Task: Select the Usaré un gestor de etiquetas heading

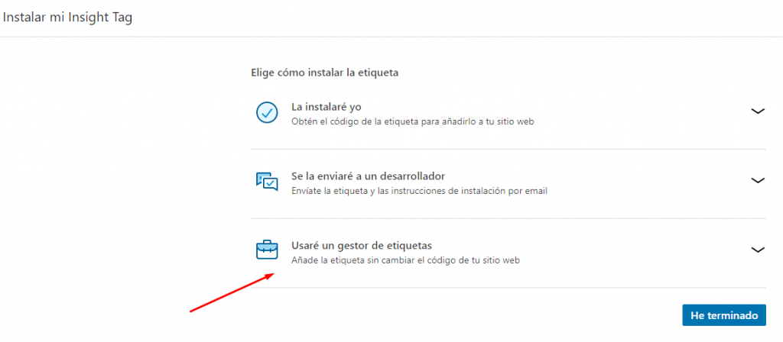Action: [362, 246]
